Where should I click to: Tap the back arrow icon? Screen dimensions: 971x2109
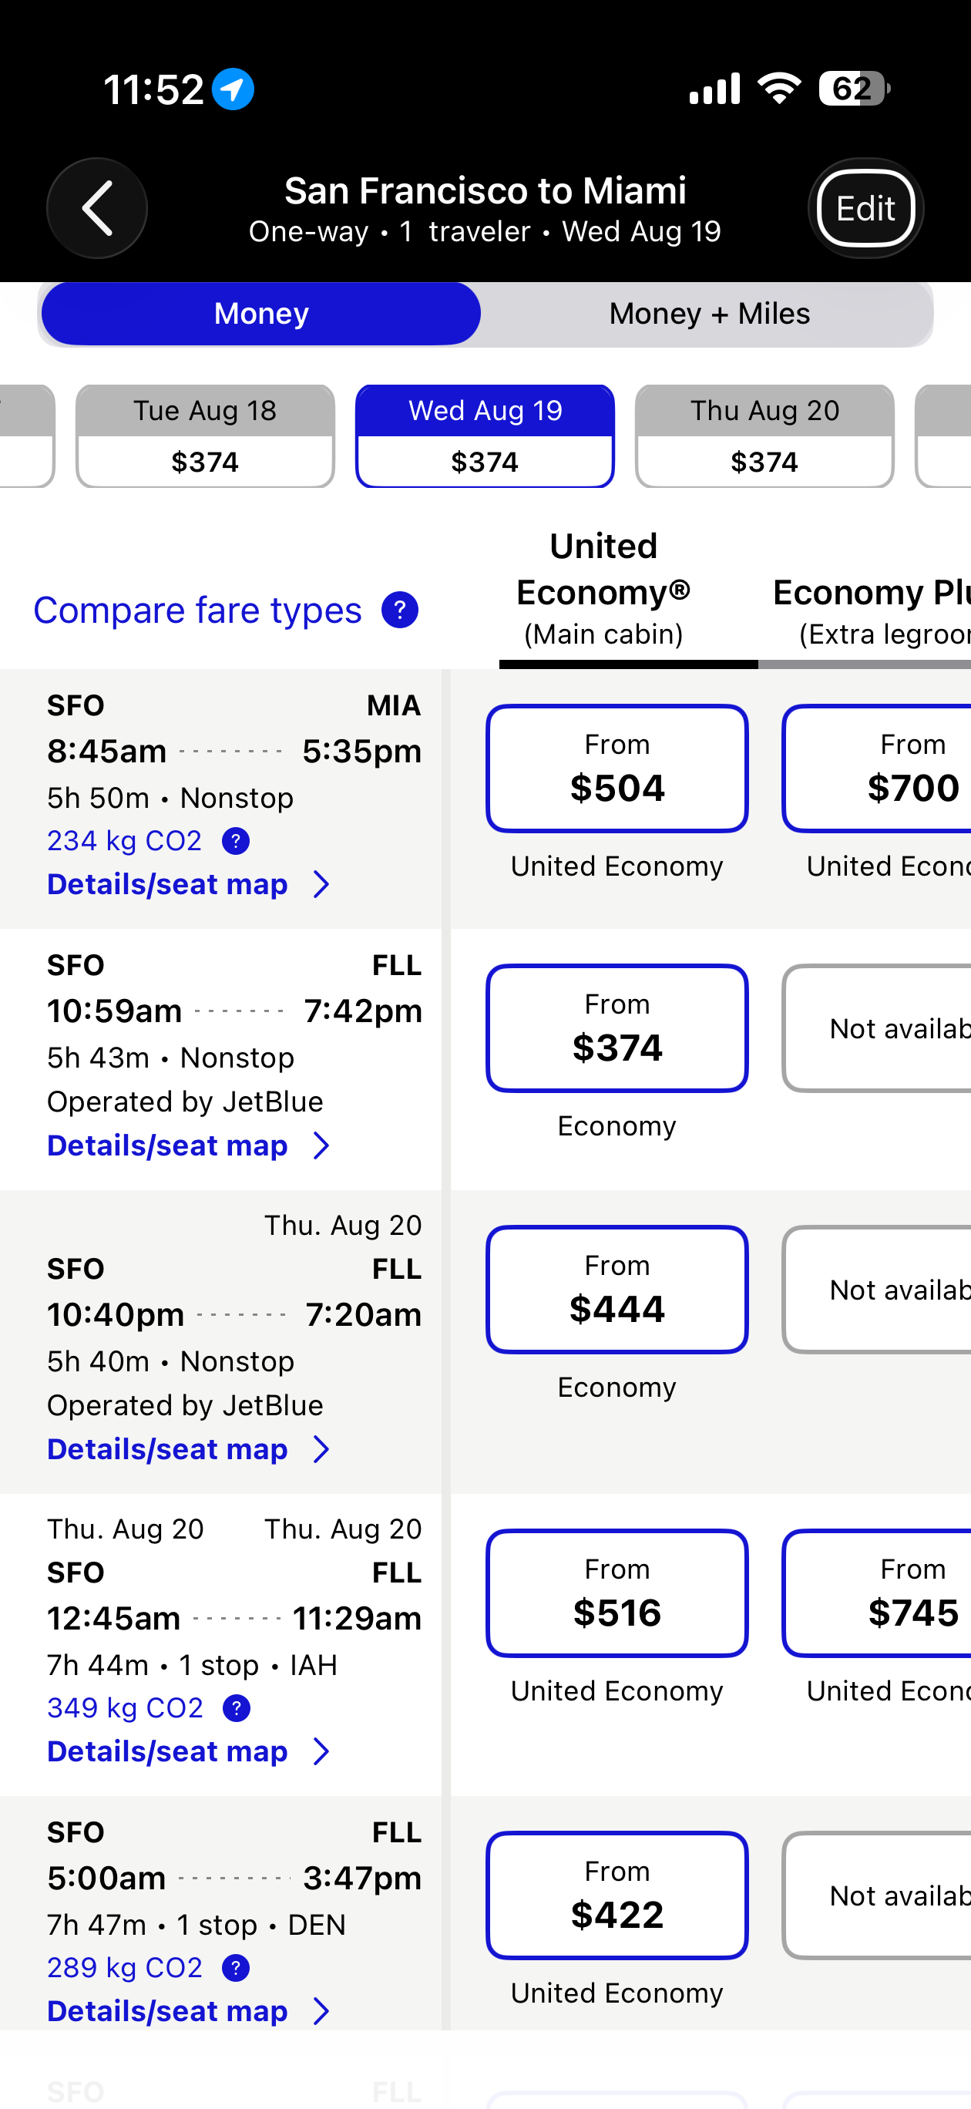click(96, 208)
